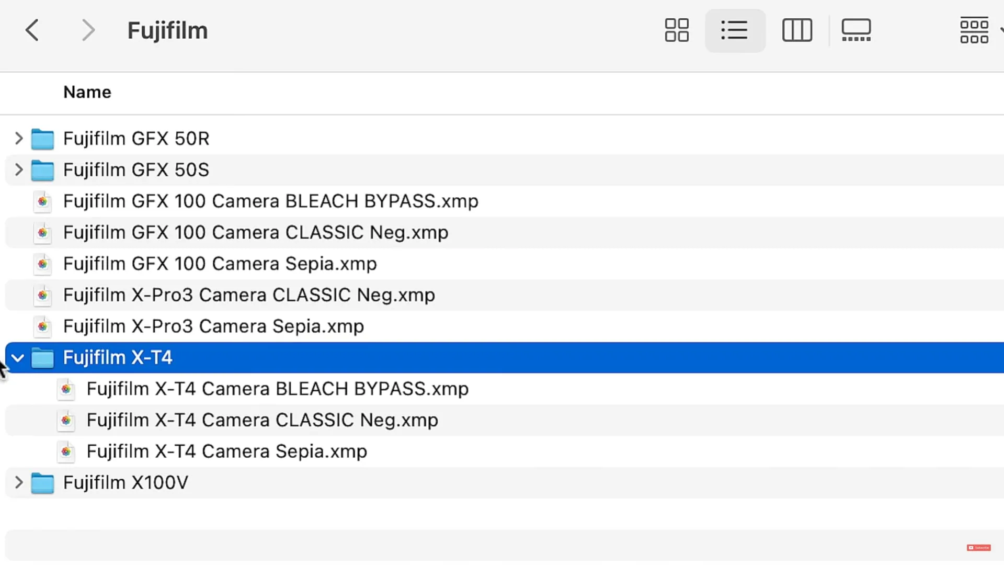Switch to column view
The width and height of the screenshot is (1004, 565).
click(x=797, y=30)
